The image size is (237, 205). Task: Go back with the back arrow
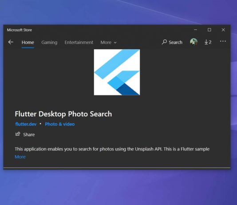point(11,42)
